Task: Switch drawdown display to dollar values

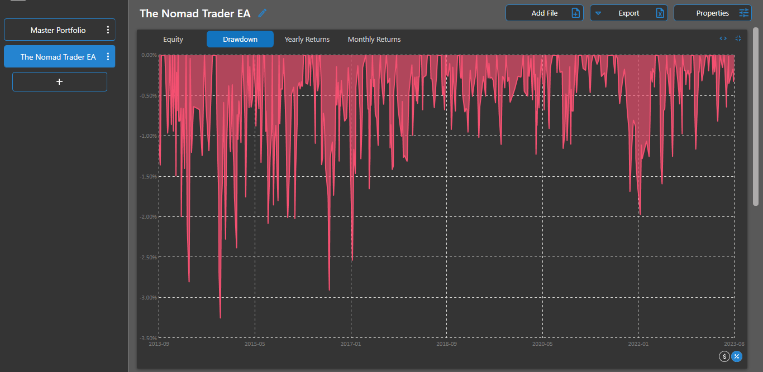Action: pyautogui.click(x=724, y=356)
